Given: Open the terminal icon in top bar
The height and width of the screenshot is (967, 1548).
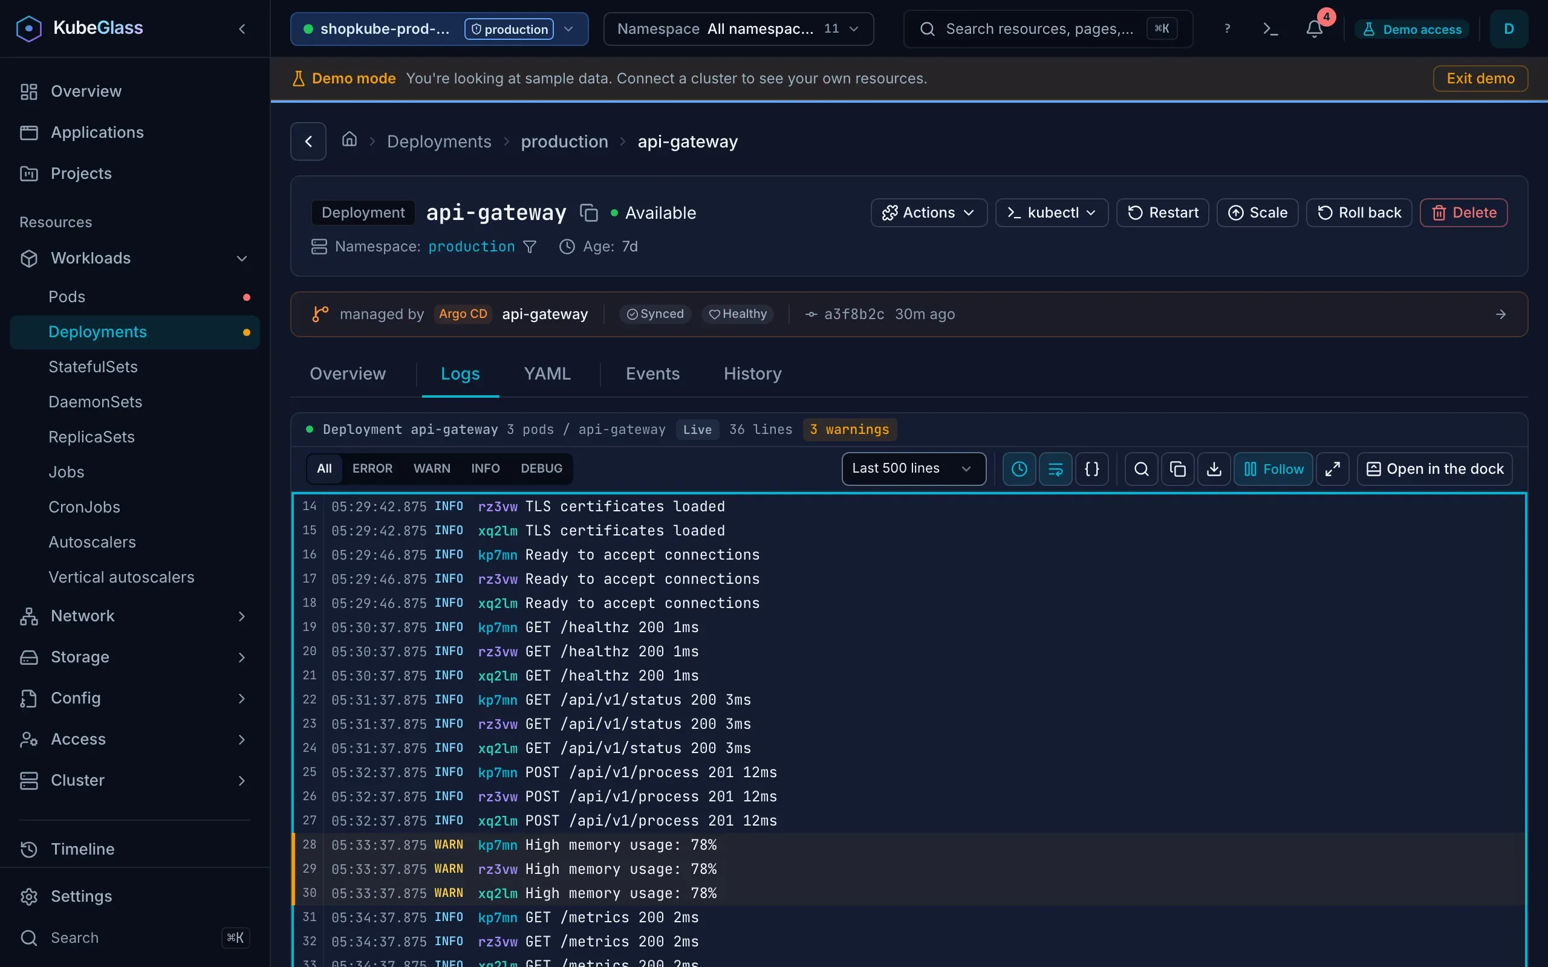Looking at the screenshot, I should 1270,29.
